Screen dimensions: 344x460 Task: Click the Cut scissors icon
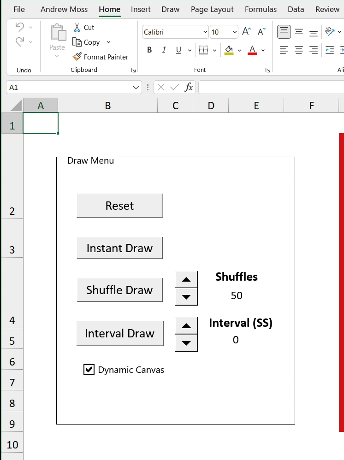pos(77,28)
